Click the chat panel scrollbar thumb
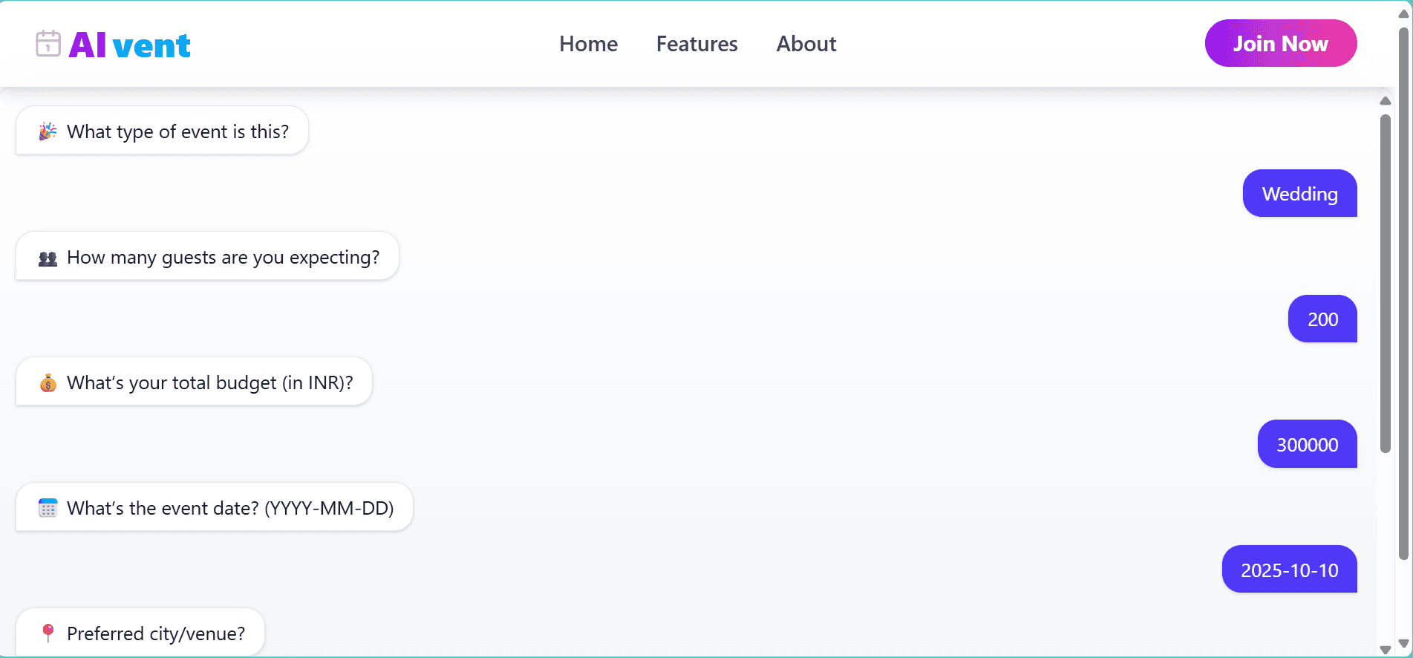Viewport: 1413px width, 658px height. [x=1386, y=283]
